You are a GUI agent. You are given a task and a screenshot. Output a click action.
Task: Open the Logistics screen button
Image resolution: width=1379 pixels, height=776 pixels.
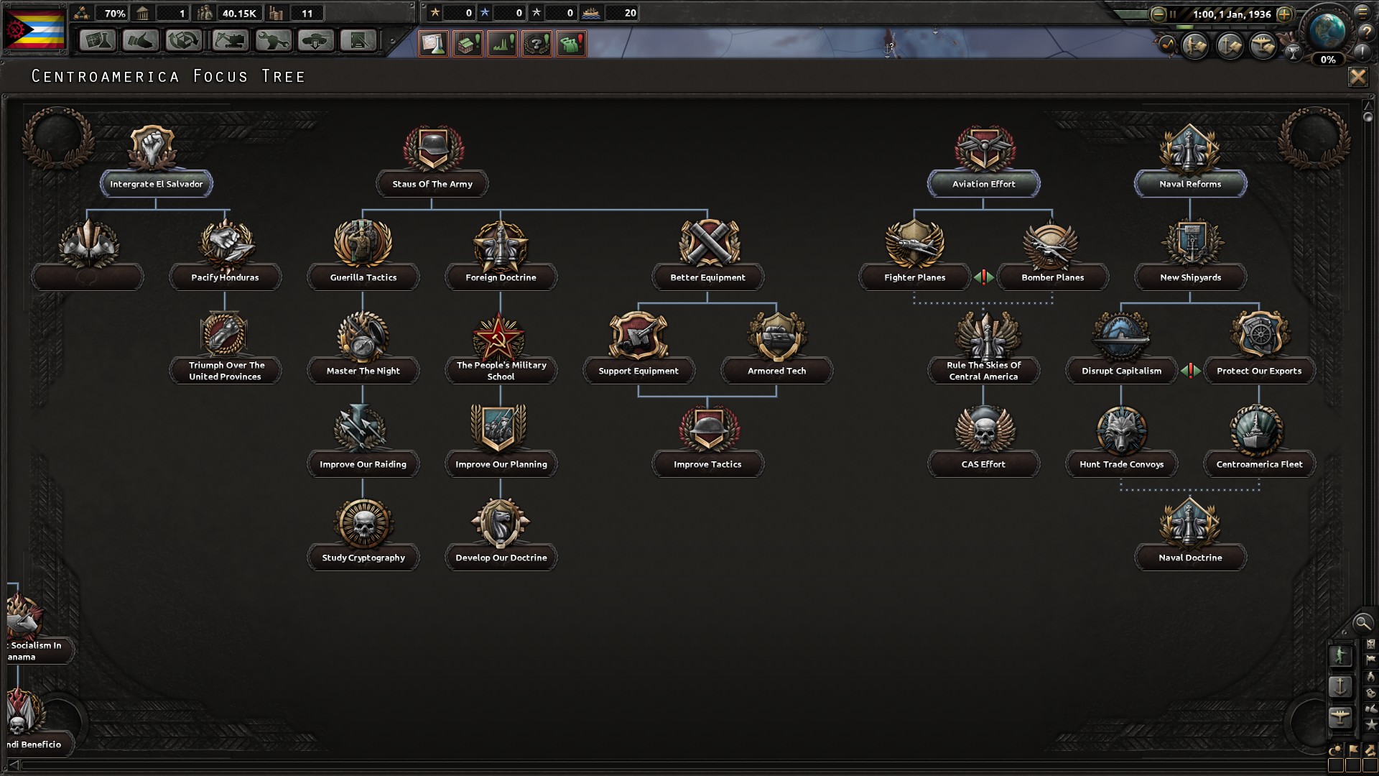[359, 41]
